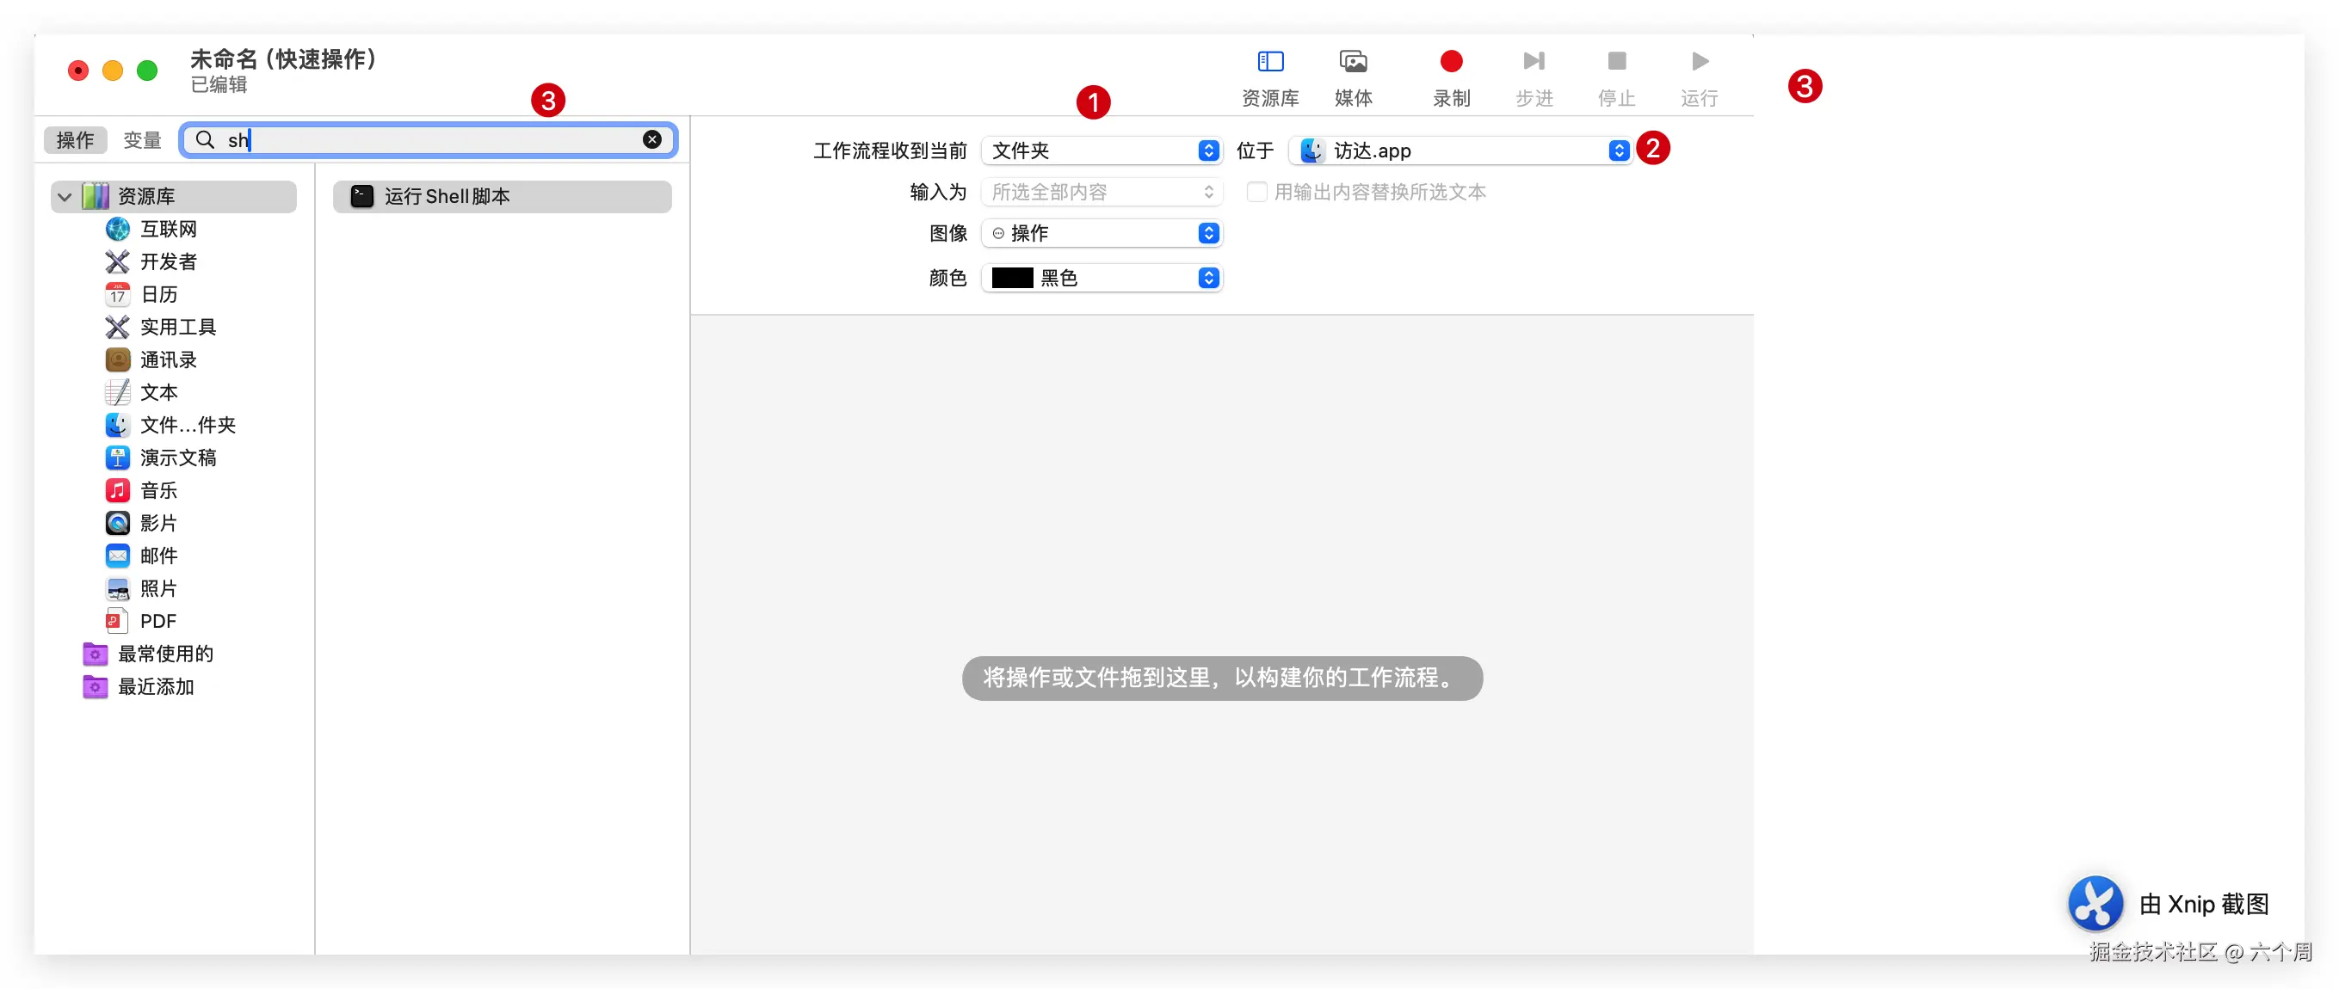Open the PDF category in the sidebar
Image resolution: width=2339 pixels, height=989 pixels.
click(x=158, y=622)
